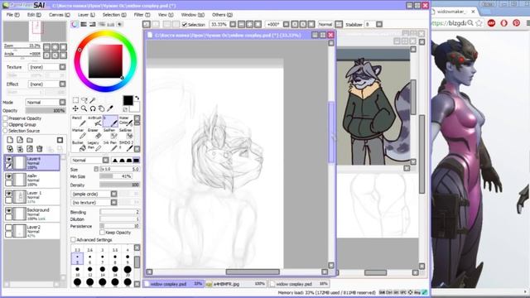Select Layer2 in the layer list

tap(32, 231)
